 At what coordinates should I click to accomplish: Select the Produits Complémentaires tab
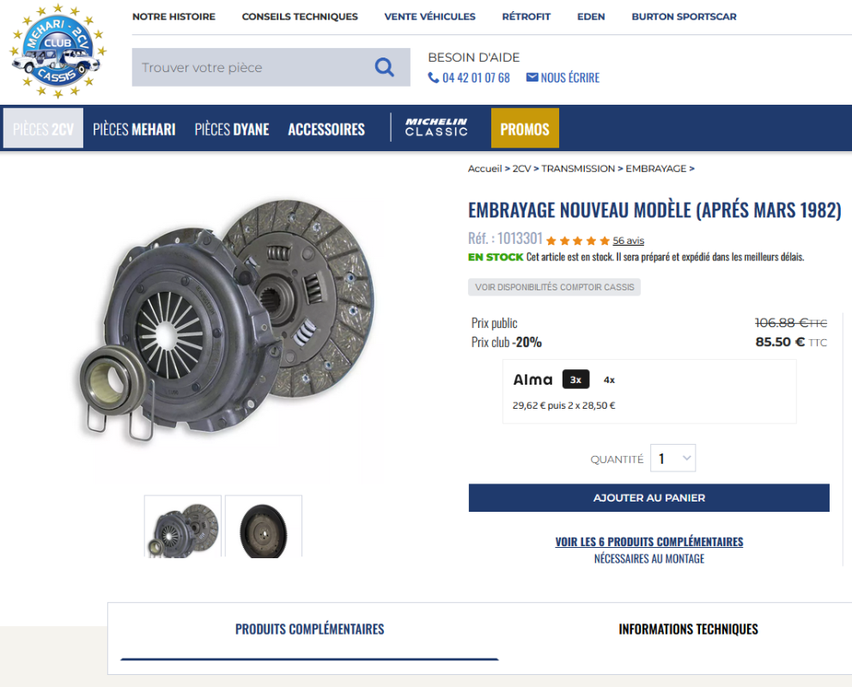310,629
